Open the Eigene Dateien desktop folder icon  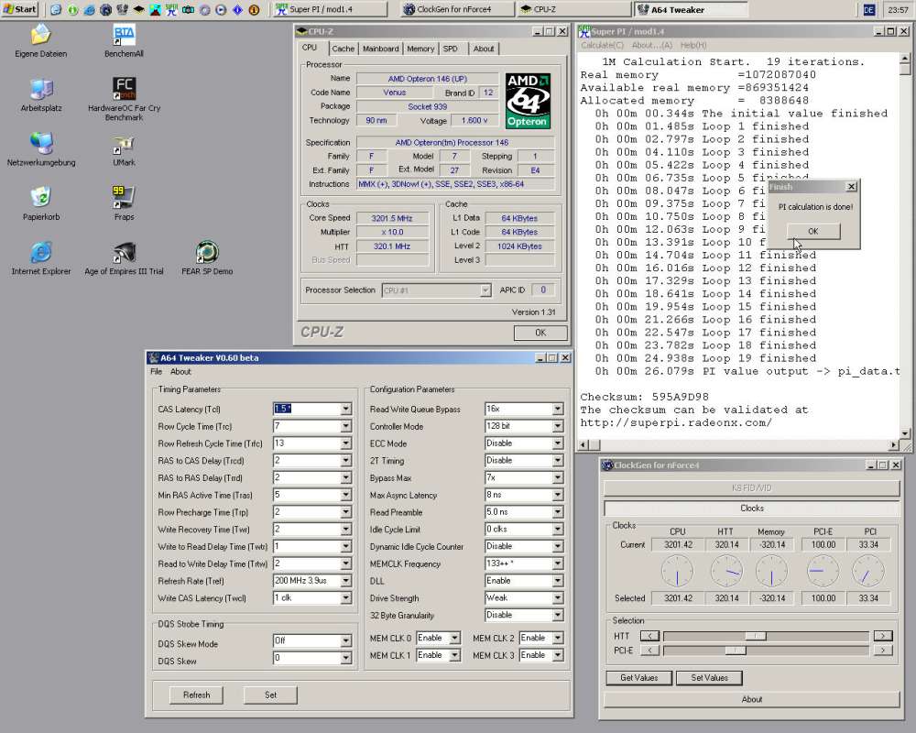(41, 35)
